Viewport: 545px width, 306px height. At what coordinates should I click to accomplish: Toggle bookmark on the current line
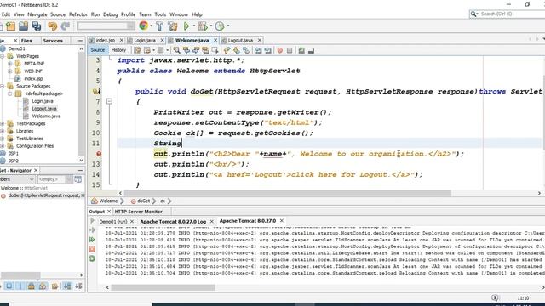[246, 51]
